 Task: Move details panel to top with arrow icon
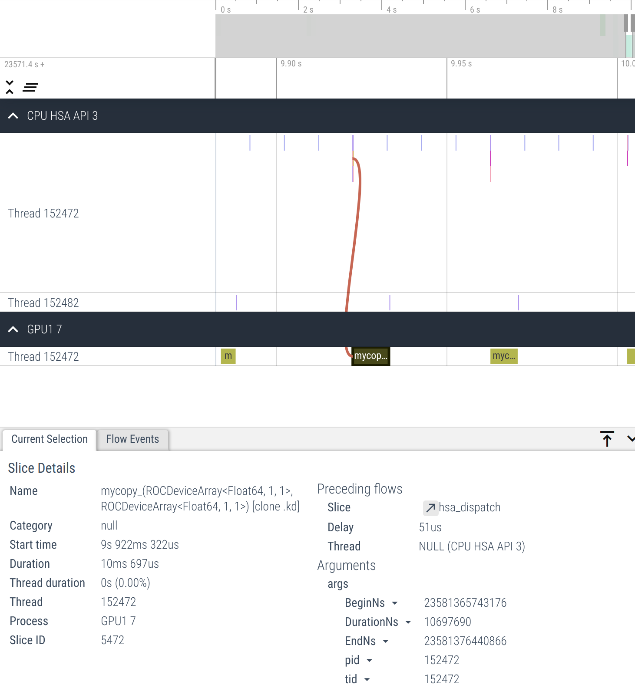pyautogui.click(x=607, y=439)
